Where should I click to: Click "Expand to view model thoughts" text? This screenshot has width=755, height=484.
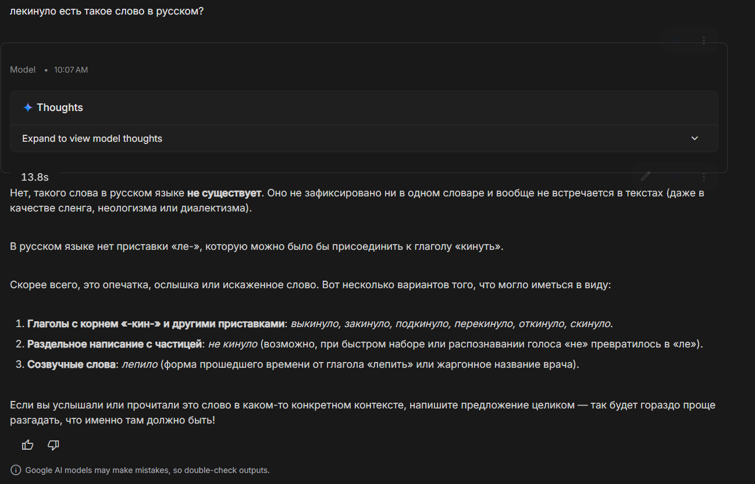[x=92, y=139]
